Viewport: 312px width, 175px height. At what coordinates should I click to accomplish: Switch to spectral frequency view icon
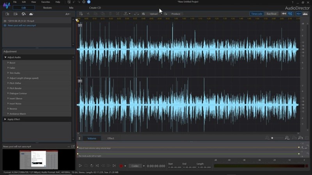(x=306, y=14)
